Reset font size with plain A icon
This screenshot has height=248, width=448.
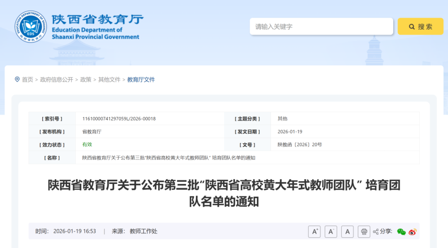click(347, 231)
